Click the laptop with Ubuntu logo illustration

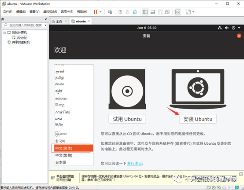(x=198, y=89)
